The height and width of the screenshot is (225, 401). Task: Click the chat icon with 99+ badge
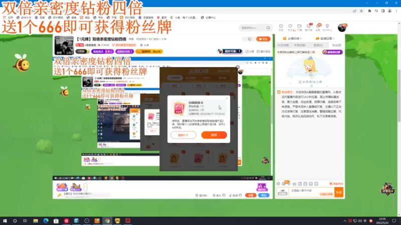[x=284, y=183]
